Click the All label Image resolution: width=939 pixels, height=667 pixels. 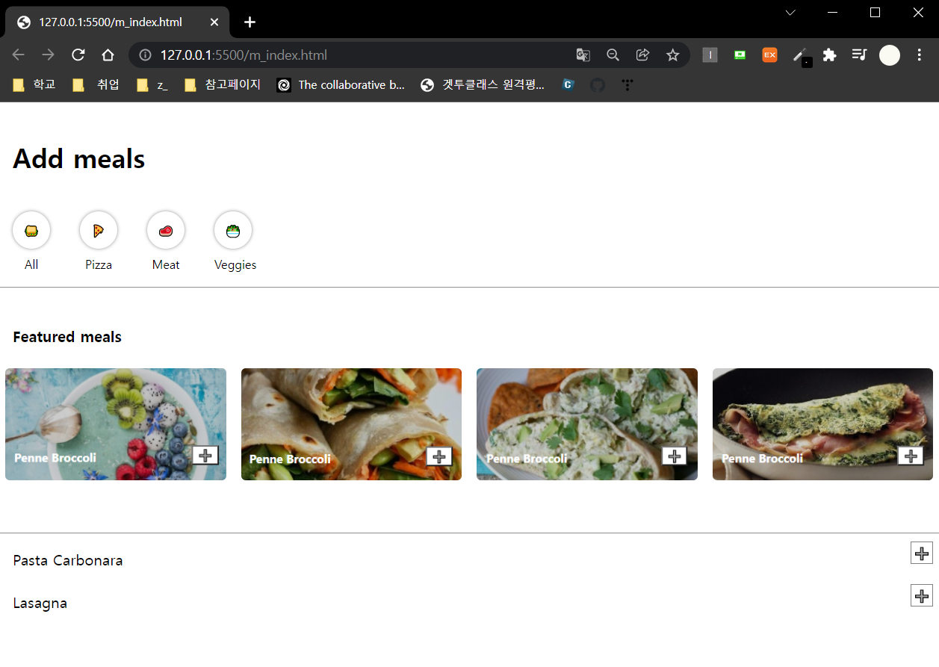(x=31, y=265)
